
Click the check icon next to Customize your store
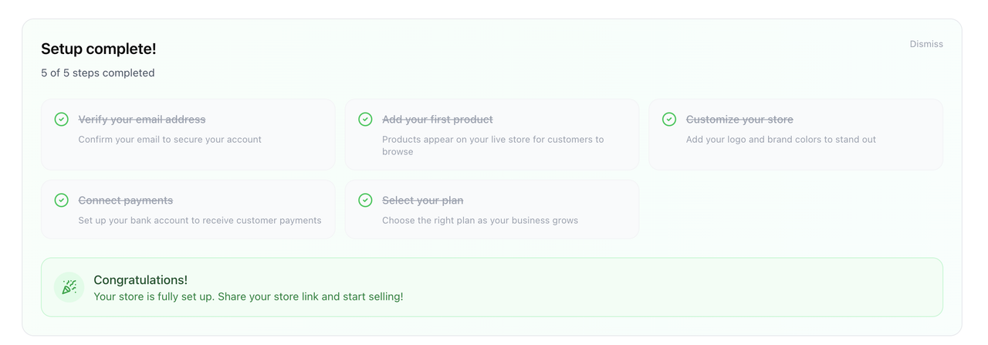[669, 120]
